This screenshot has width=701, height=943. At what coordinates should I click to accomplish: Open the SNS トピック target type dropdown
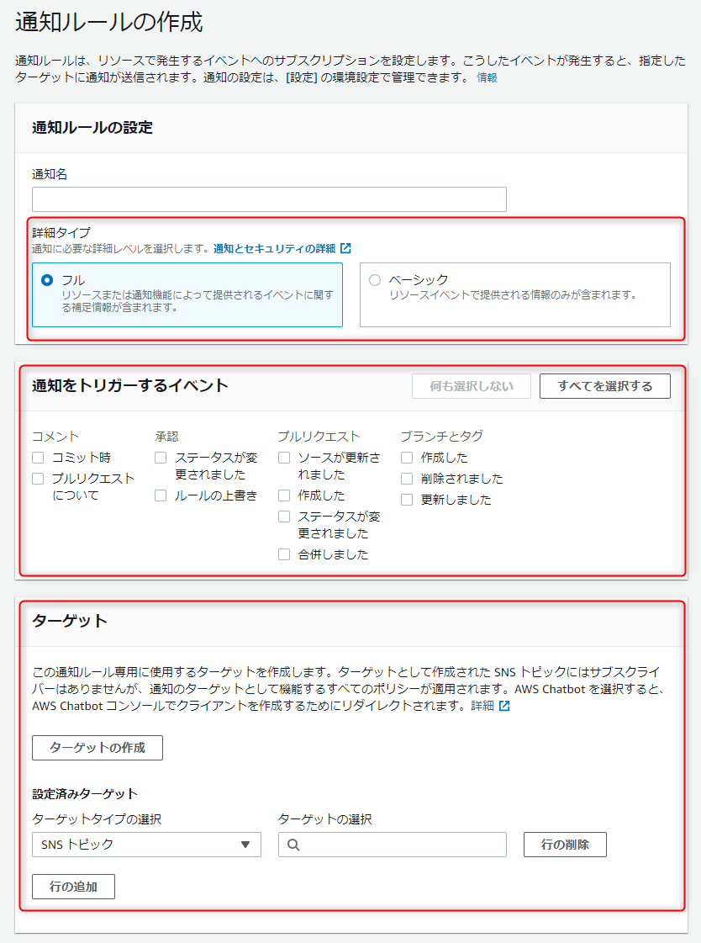pos(146,845)
